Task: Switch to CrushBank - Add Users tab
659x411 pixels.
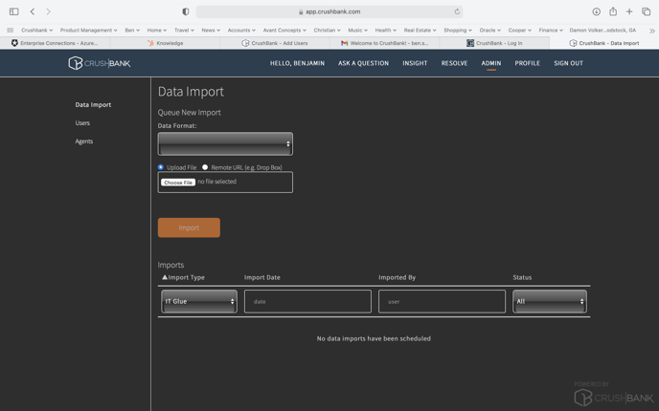Action: (275, 43)
